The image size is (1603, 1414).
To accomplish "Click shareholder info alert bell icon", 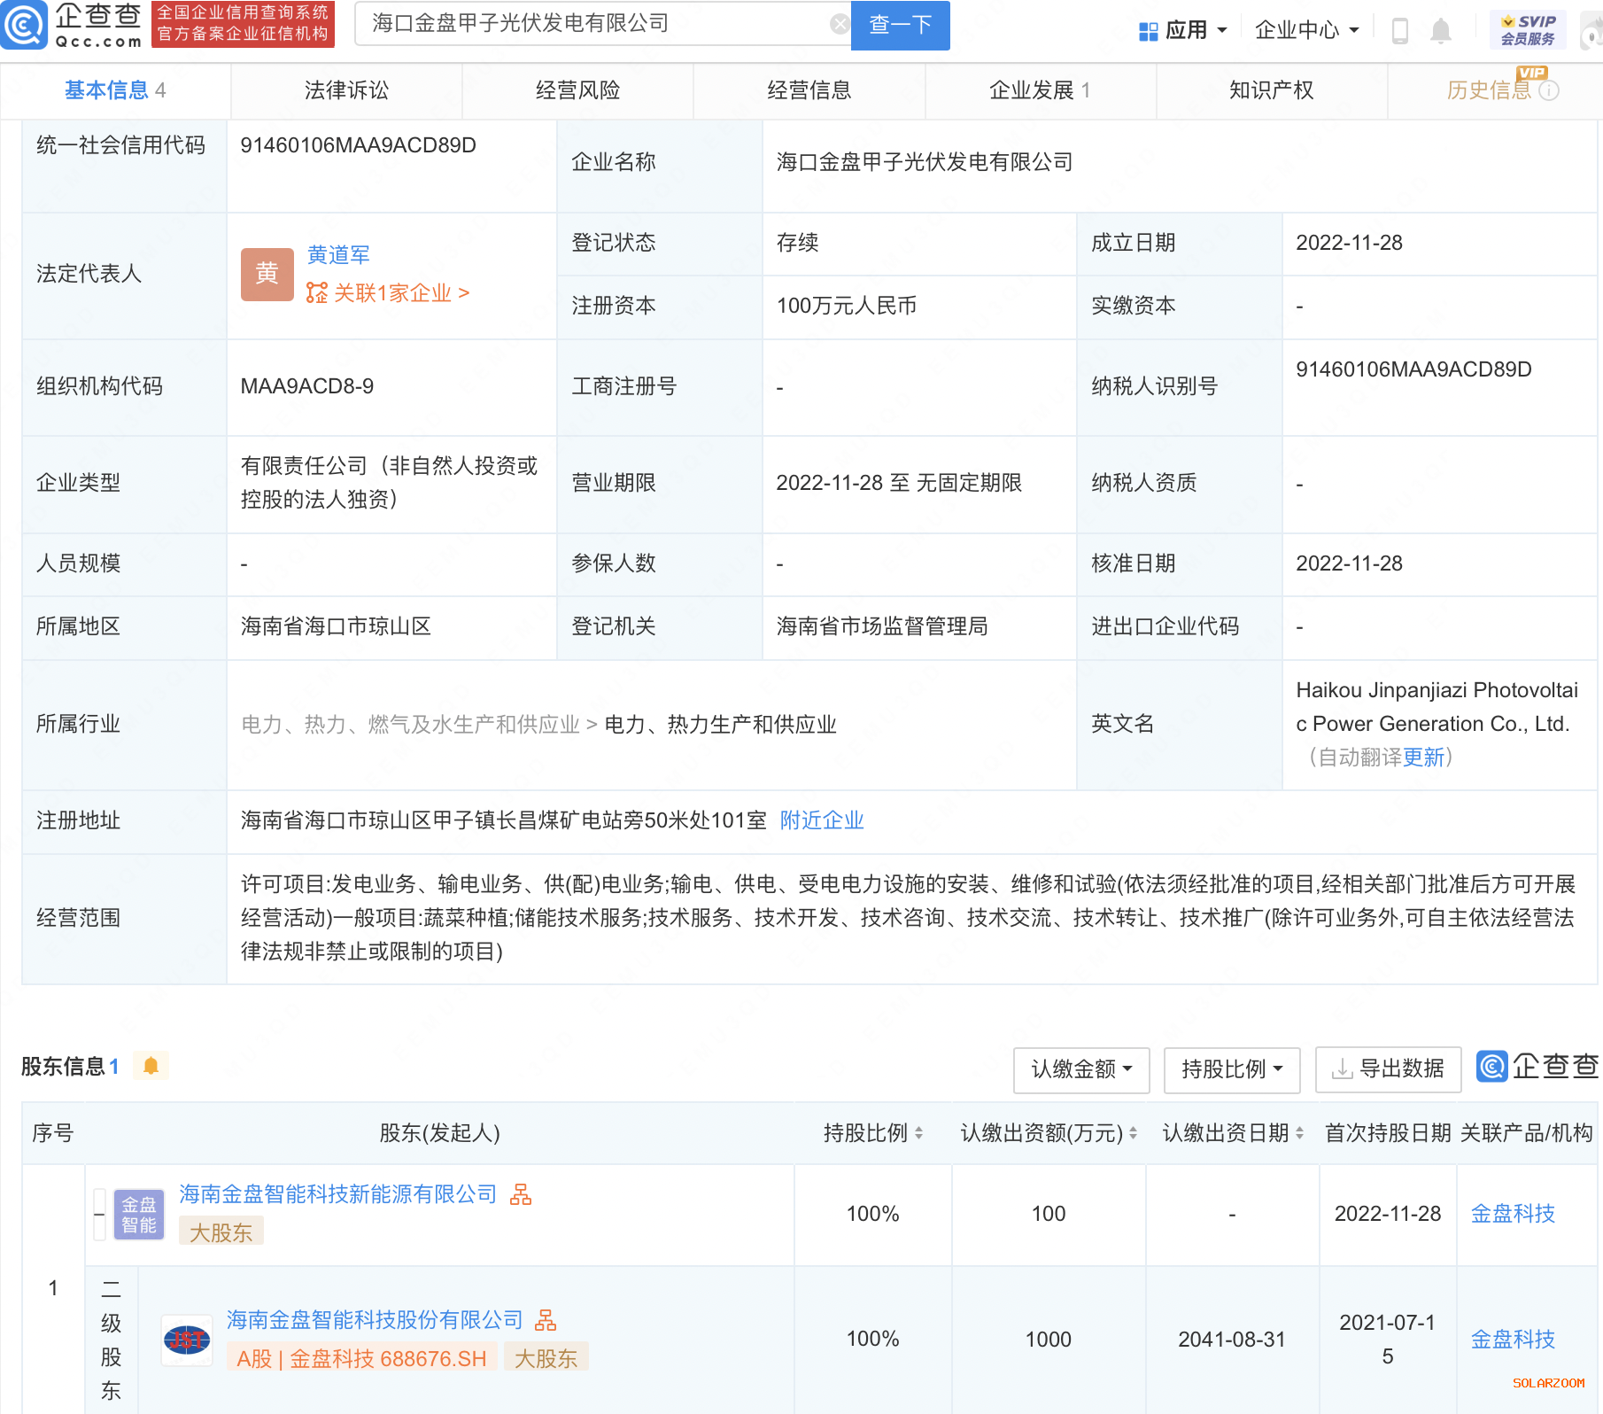I will (x=151, y=1066).
